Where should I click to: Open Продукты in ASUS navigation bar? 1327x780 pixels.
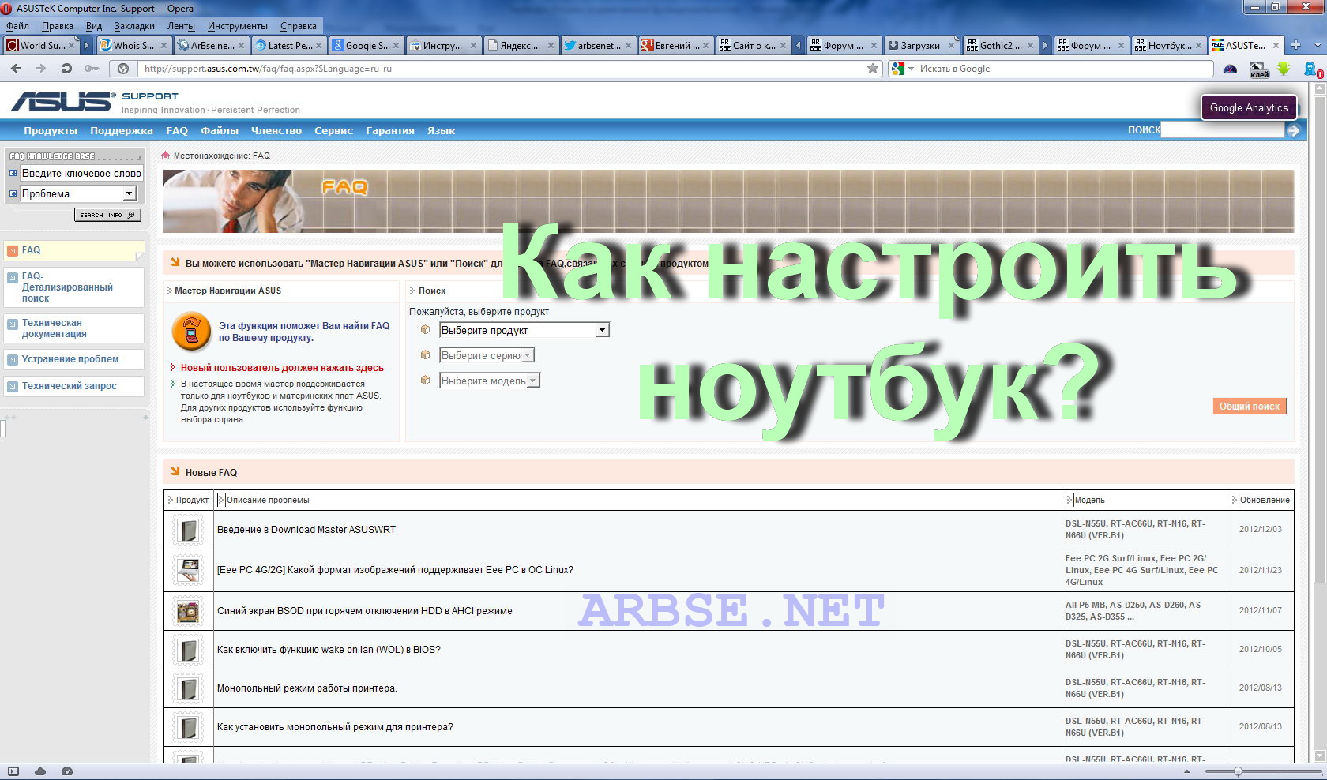coord(51,130)
